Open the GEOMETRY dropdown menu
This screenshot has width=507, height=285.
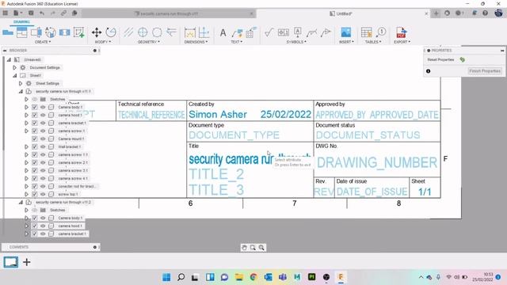click(x=149, y=42)
